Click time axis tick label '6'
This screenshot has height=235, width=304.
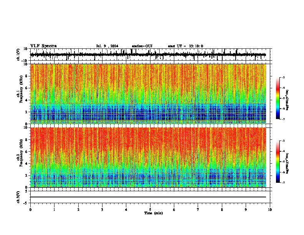point(174,210)
